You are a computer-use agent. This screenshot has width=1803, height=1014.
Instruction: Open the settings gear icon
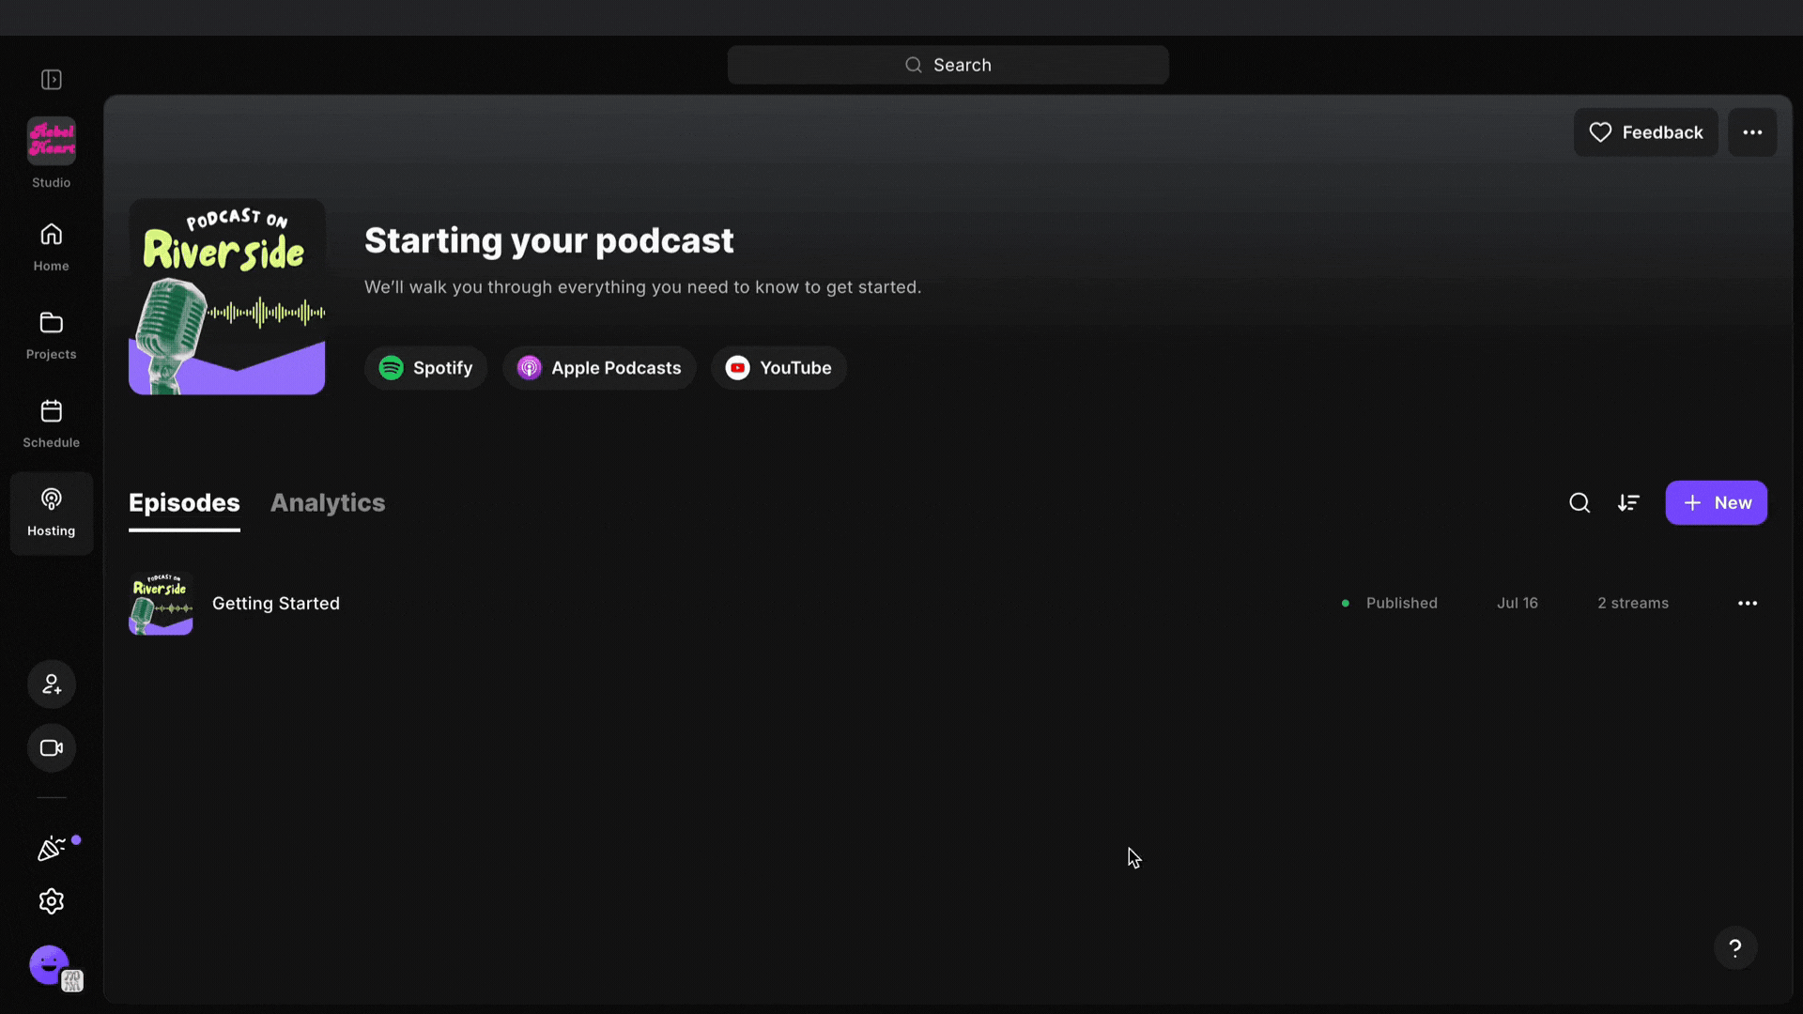click(52, 901)
